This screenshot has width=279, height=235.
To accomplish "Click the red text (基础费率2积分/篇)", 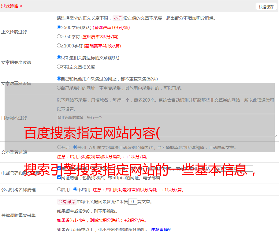I will (x=100, y=37).
